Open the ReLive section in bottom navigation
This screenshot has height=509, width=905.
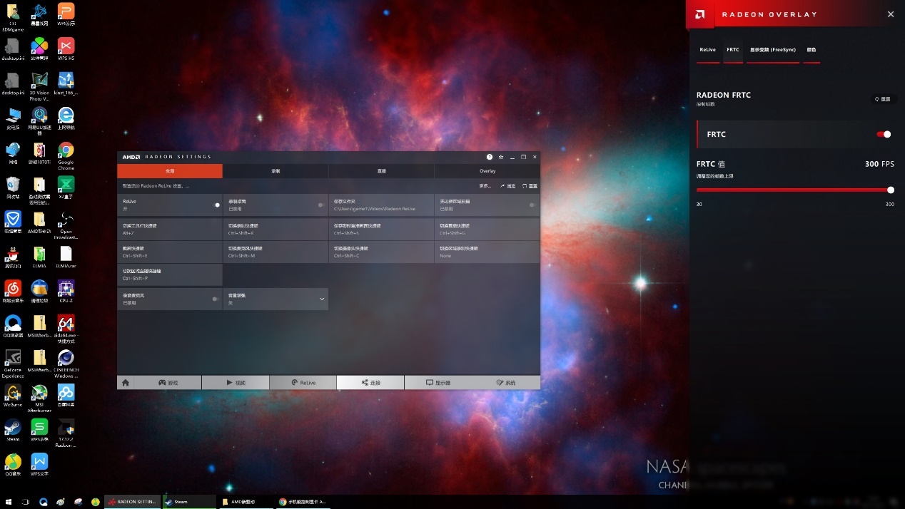pyautogui.click(x=303, y=383)
